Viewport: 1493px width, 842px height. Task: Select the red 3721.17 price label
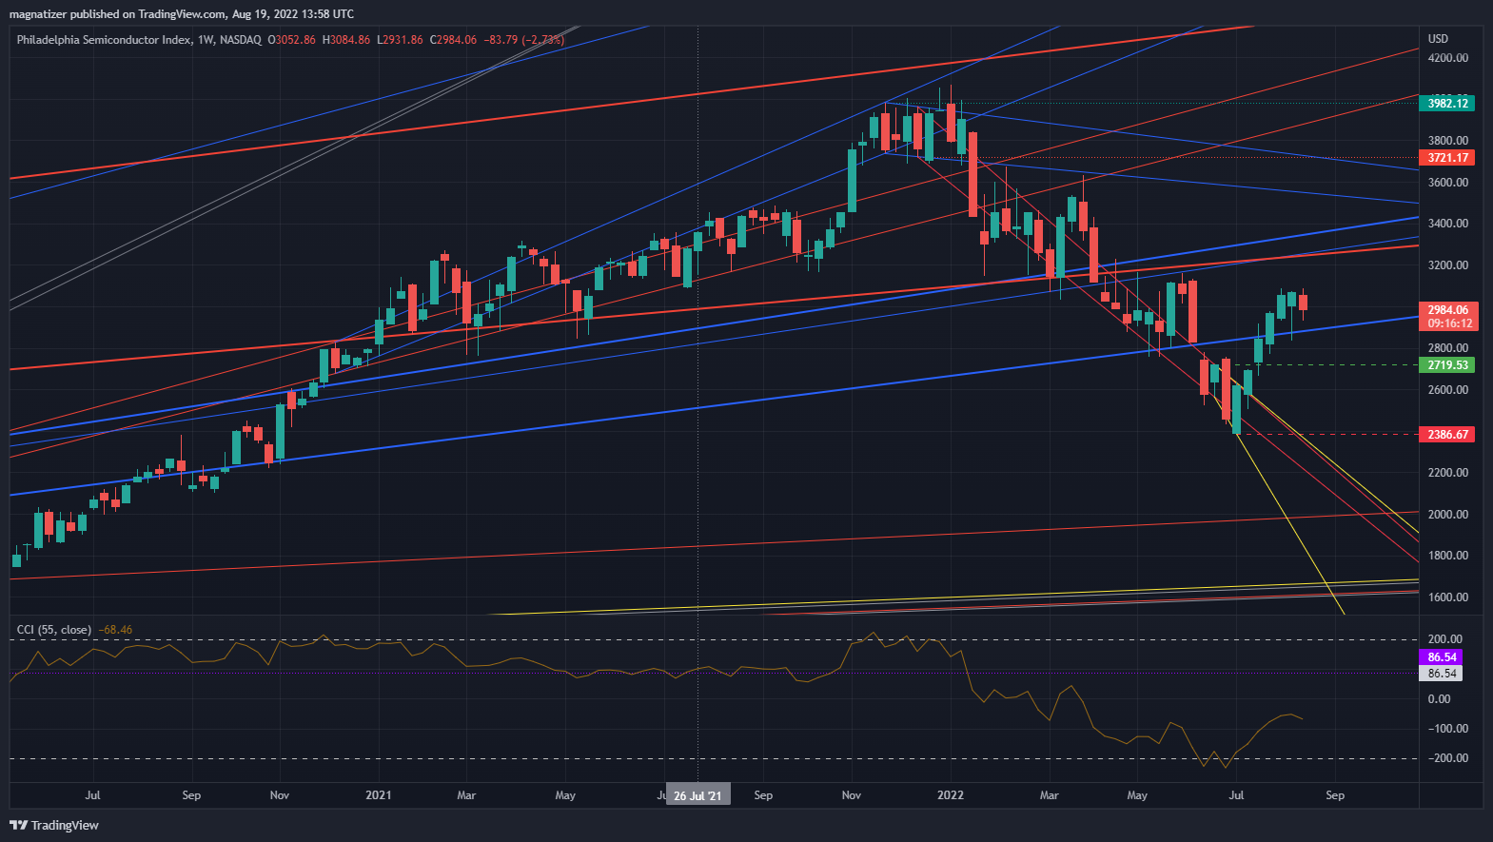pos(1446,158)
